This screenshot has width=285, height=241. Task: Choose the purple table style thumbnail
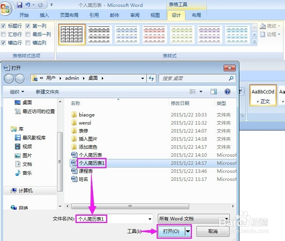pyautogui.click(x=209, y=34)
